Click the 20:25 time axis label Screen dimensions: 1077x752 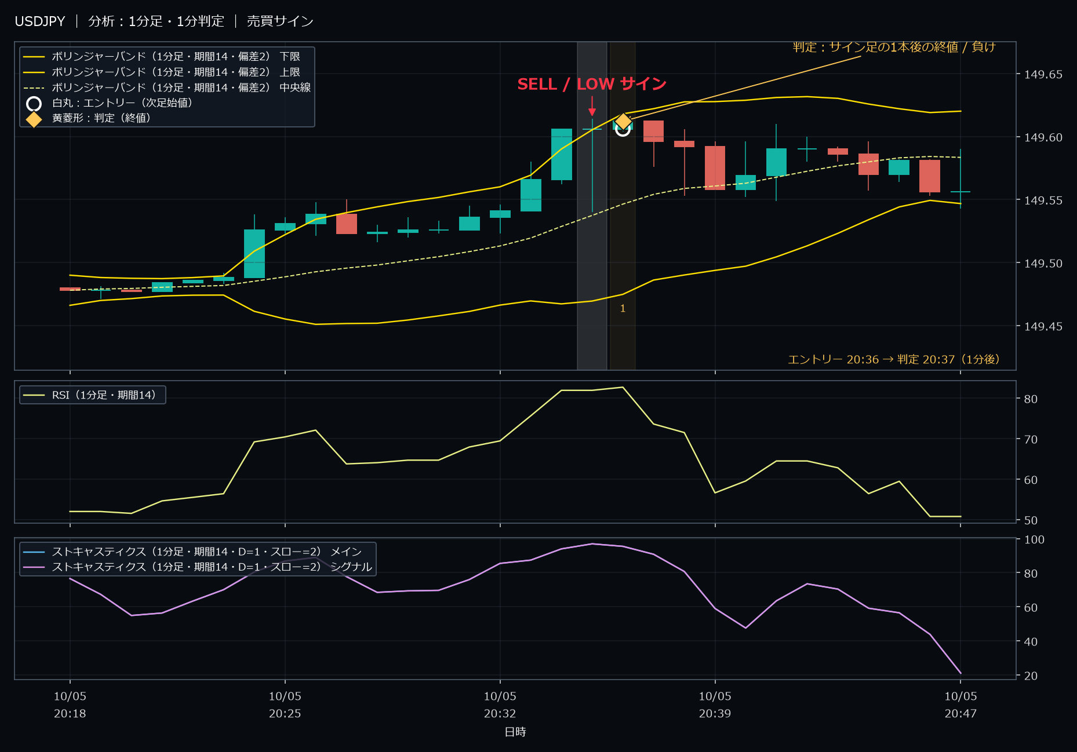pos(285,704)
